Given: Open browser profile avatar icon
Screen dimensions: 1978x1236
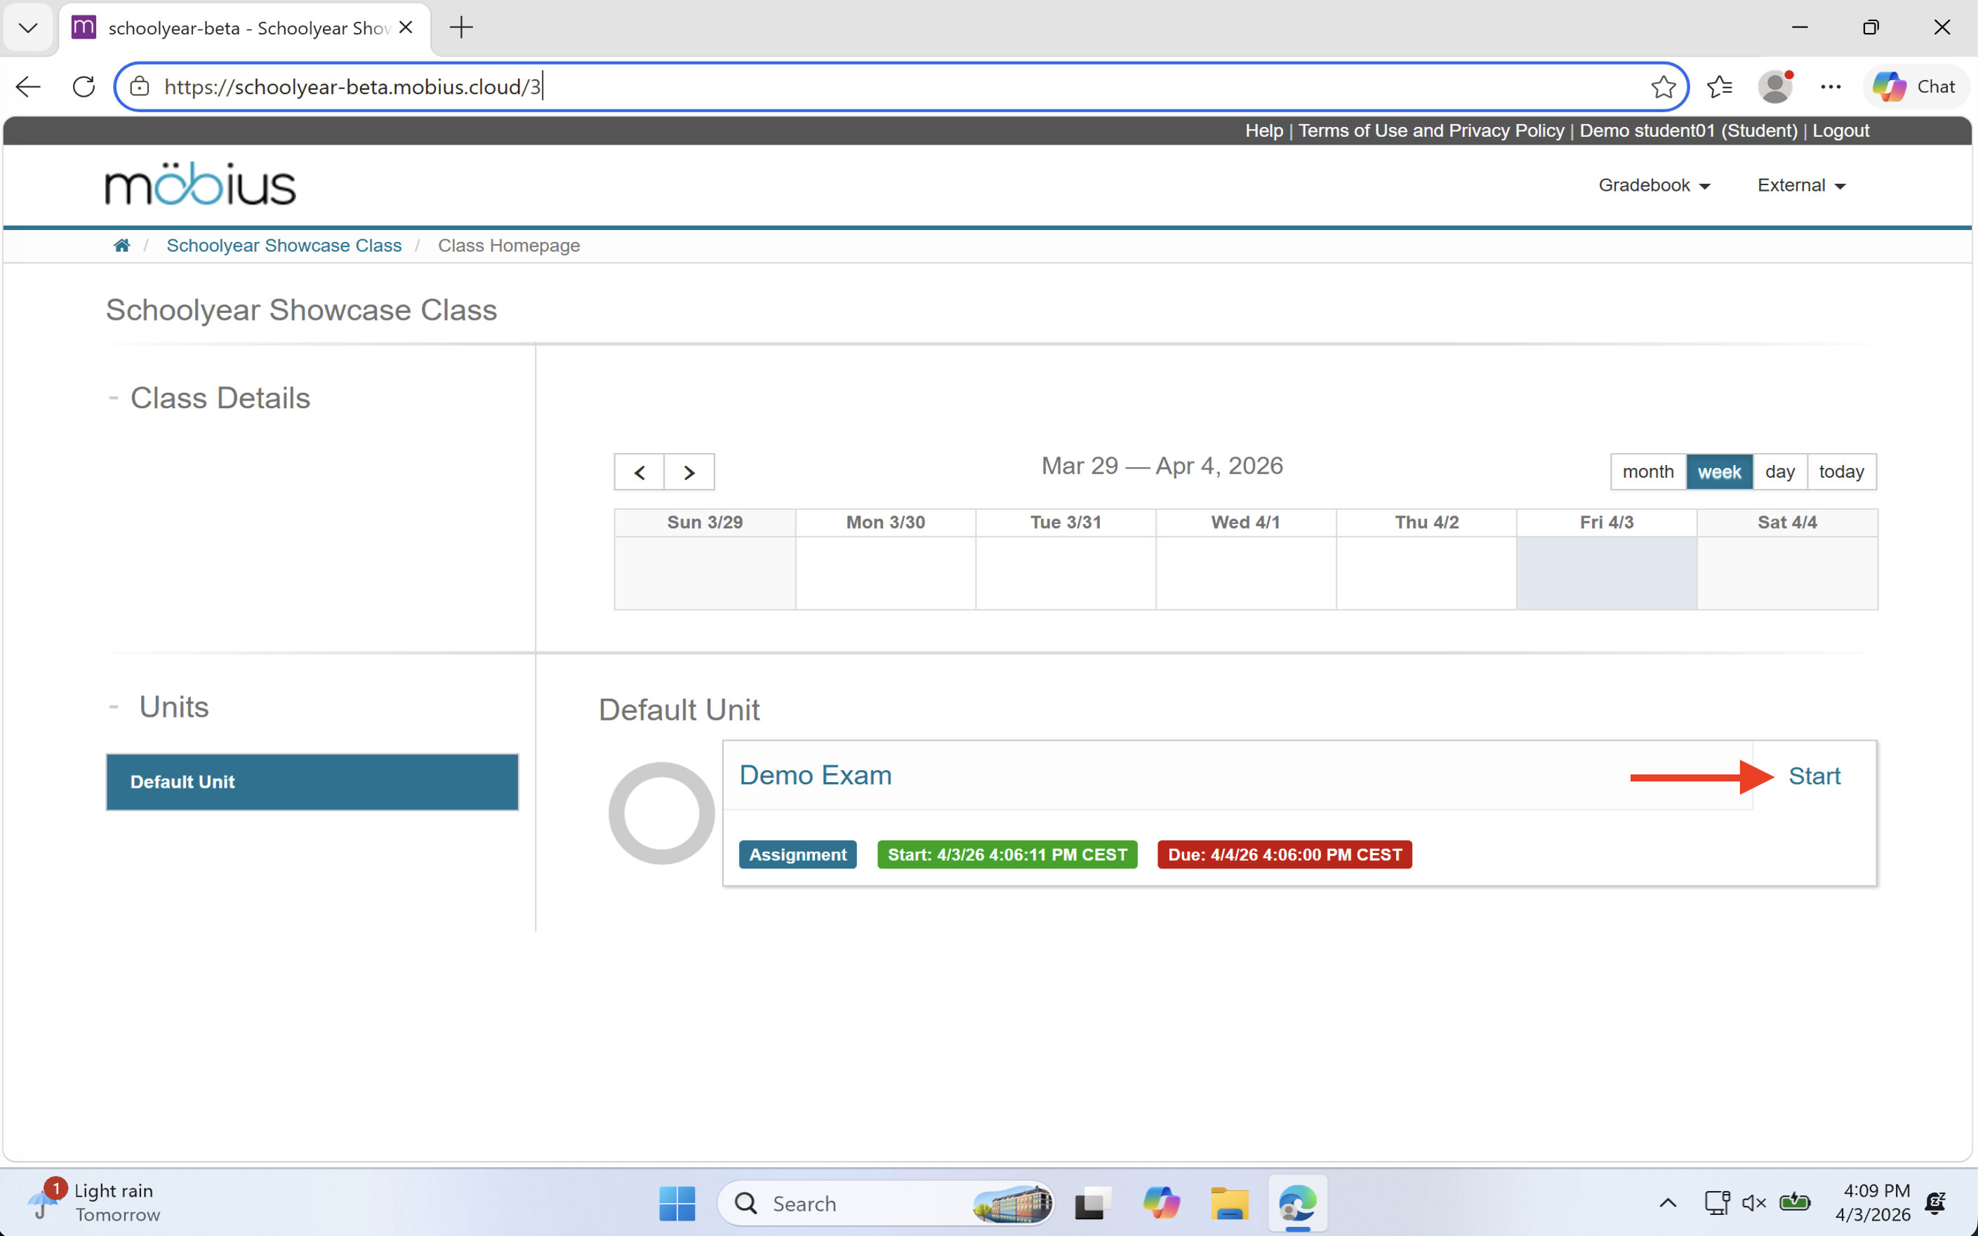Looking at the screenshot, I should (x=1774, y=87).
